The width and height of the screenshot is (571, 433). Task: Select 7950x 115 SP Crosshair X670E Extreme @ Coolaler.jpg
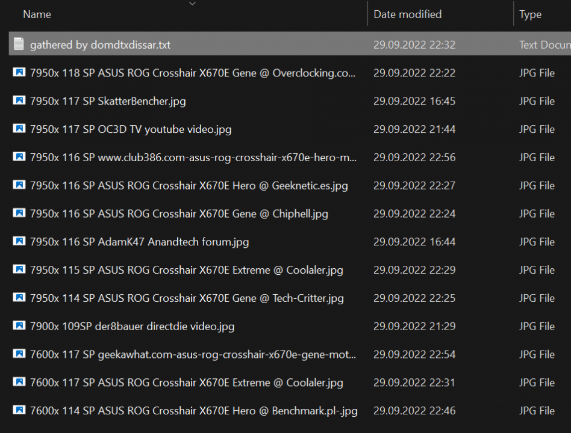click(187, 270)
